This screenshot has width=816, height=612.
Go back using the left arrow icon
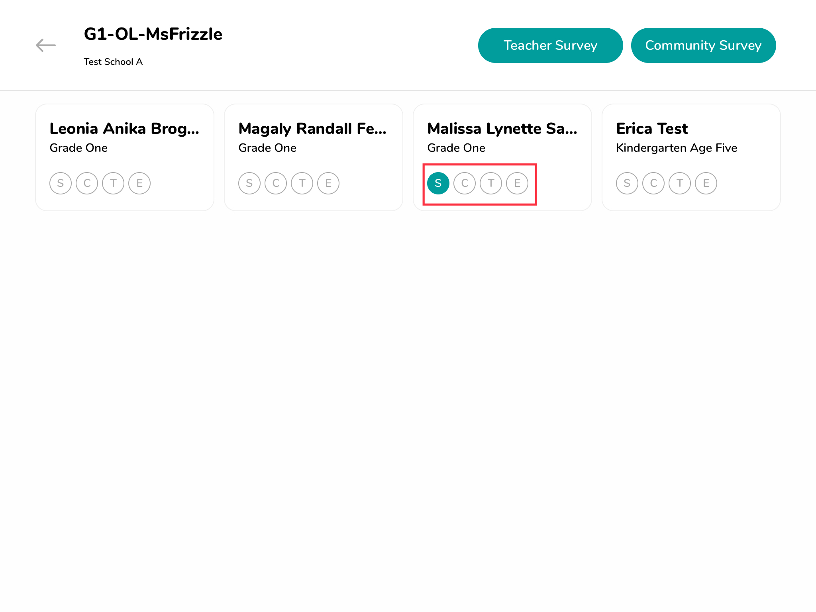point(46,45)
